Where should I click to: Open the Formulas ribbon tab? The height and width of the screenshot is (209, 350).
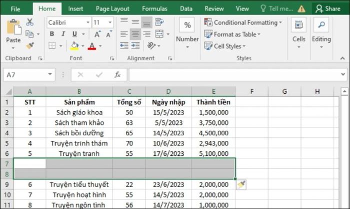(x=154, y=9)
